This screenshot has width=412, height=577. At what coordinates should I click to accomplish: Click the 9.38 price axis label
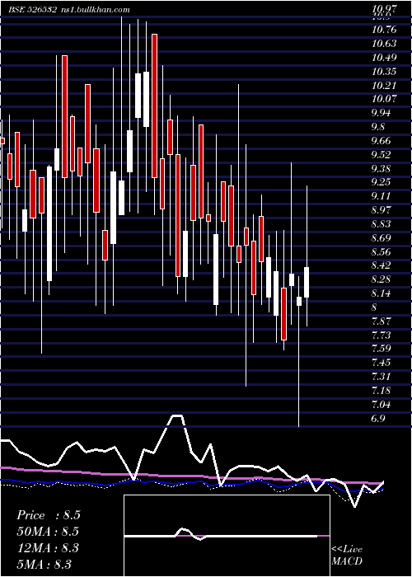coord(381,168)
